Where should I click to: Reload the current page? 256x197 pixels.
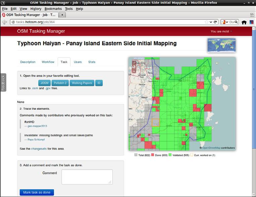[x=215, y=22]
